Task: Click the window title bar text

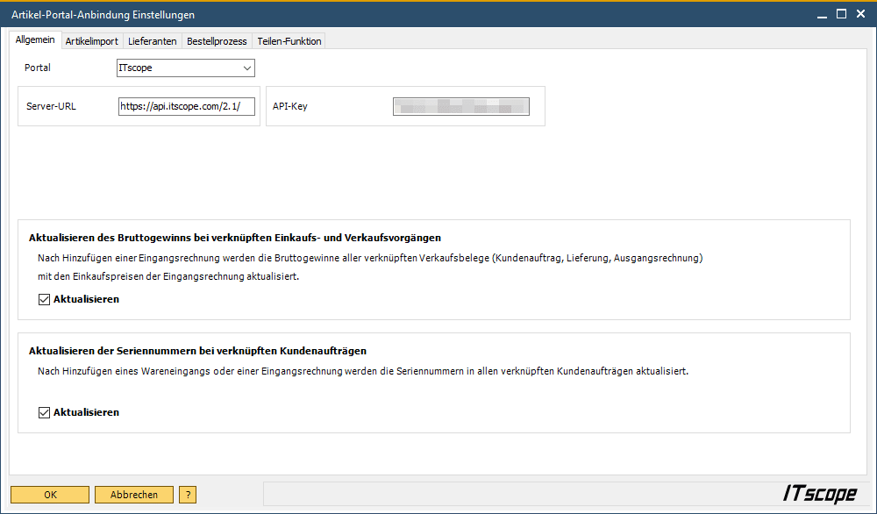Action: [x=103, y=15]
